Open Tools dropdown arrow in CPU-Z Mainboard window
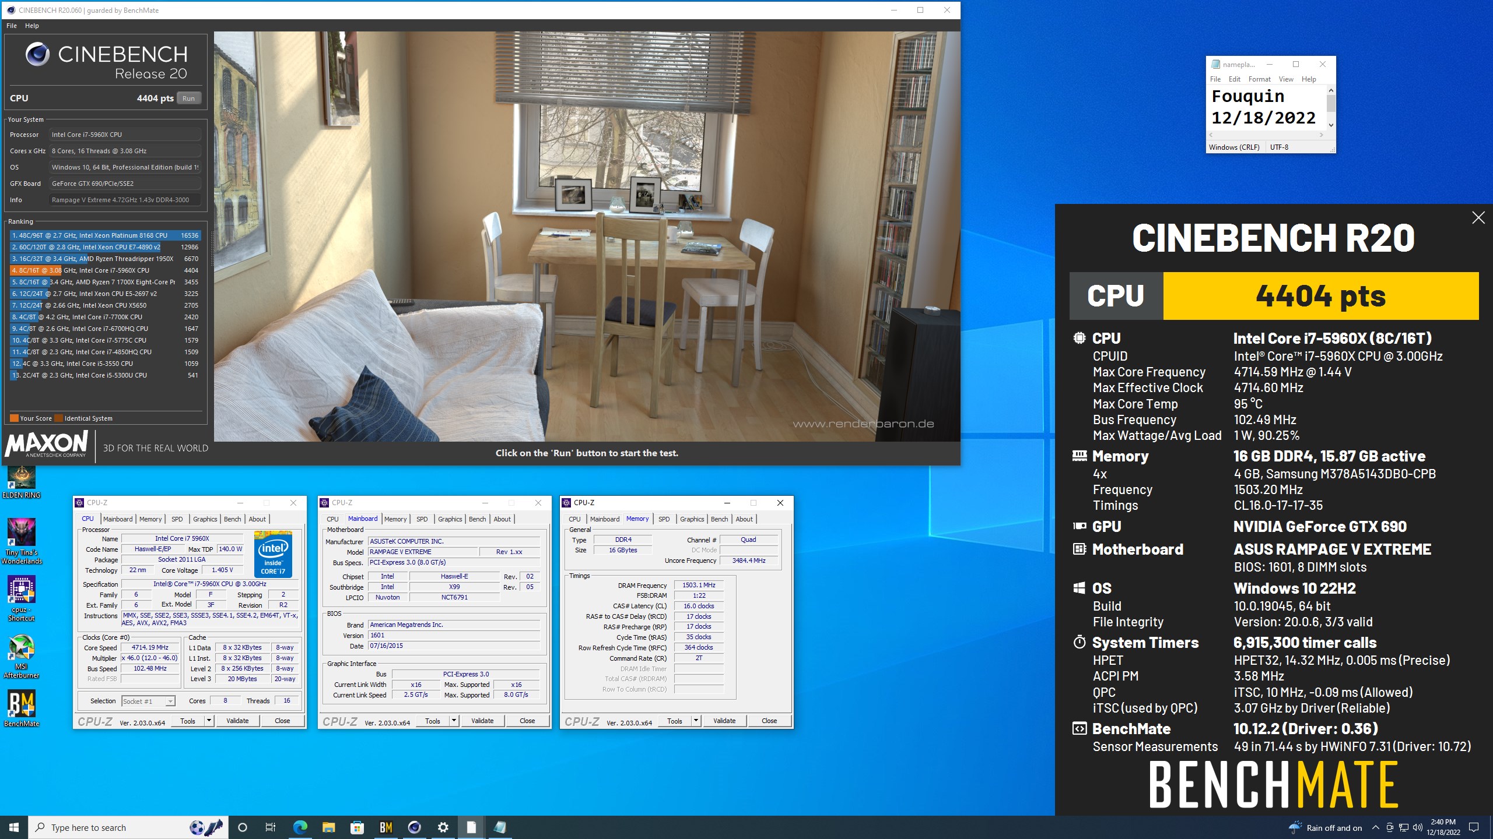 [454, 721]
